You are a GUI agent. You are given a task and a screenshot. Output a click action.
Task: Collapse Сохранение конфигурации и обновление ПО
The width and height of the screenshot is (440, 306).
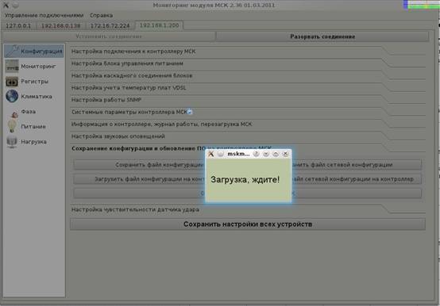[x=137, y=148]
